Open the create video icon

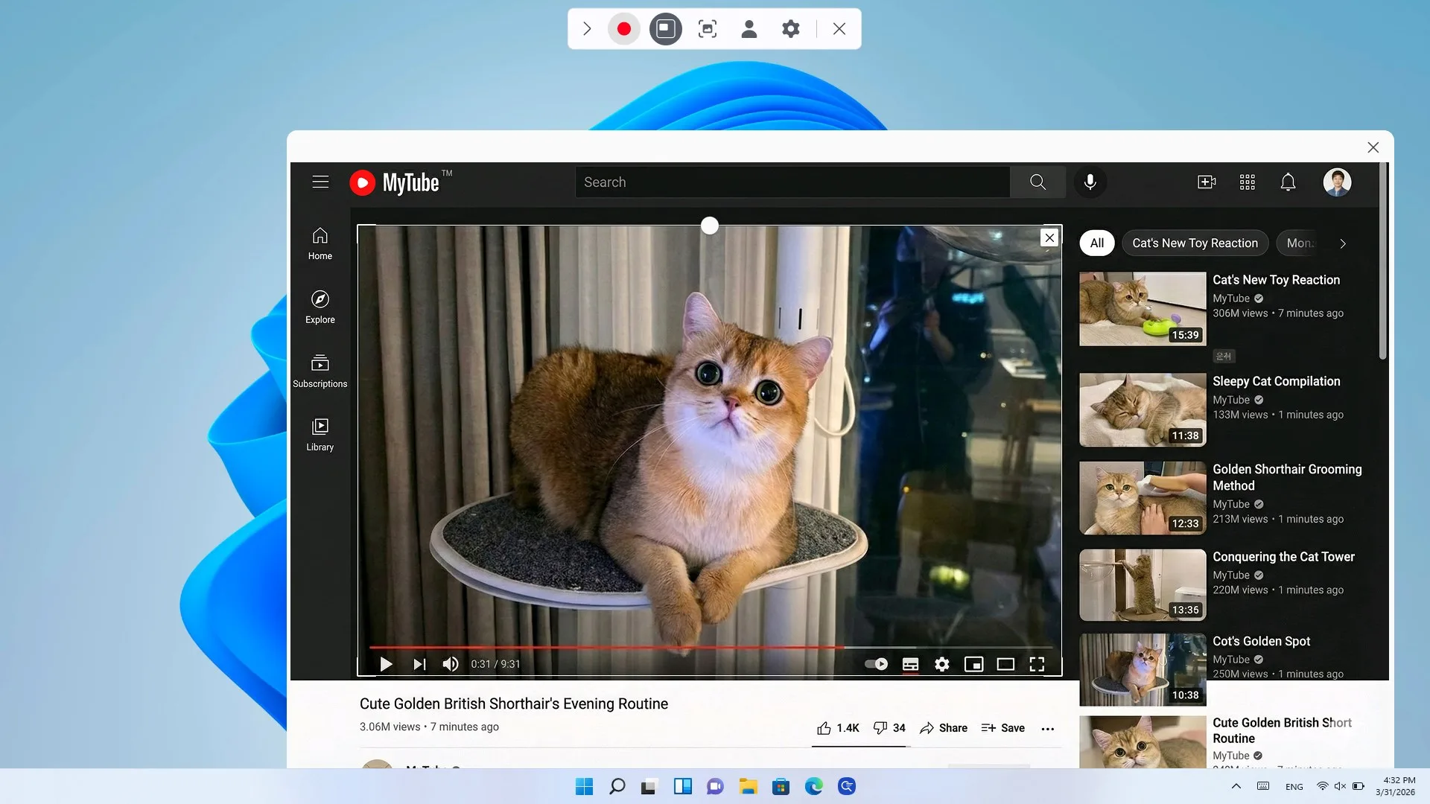[x=1207, y=182]
